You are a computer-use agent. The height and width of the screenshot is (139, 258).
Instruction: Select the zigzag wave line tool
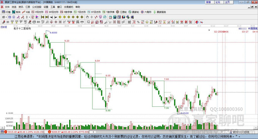click(110, 22)
